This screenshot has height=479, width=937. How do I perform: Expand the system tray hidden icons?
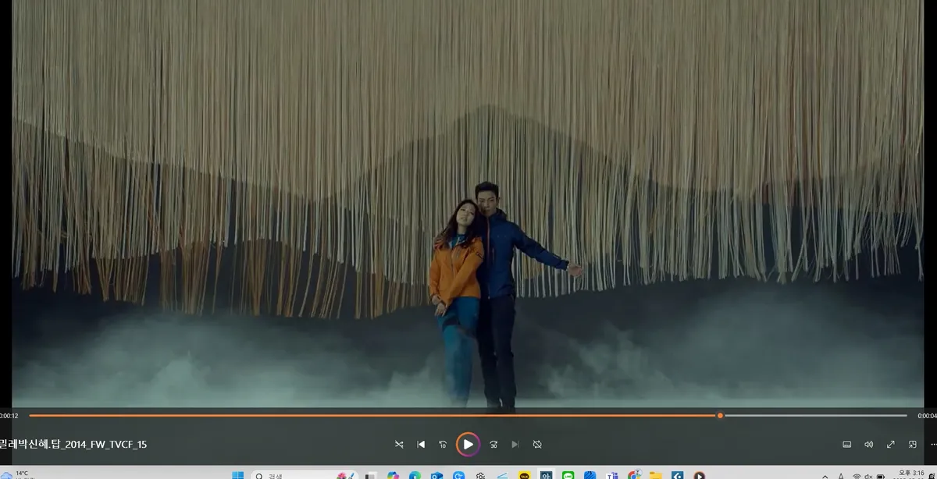pos(825,476)
